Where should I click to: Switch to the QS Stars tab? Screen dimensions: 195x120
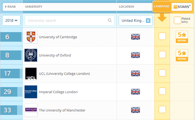(x=182, y=7)
